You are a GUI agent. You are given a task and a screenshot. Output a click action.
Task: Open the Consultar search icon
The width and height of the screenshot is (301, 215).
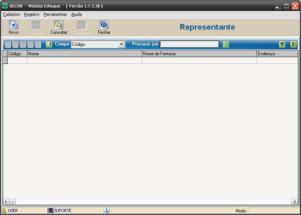(59, 25)
